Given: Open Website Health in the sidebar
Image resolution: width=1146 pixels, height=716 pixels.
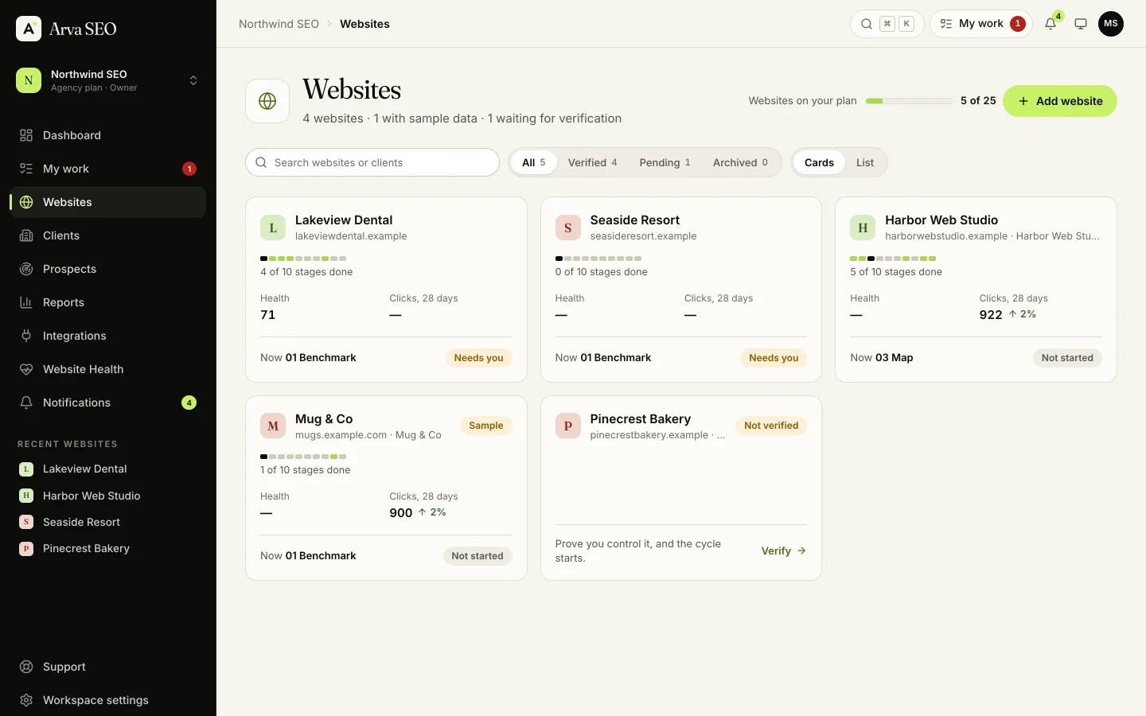Looking at the screenshot, I should pyautogui.click(x=107, y=369).
